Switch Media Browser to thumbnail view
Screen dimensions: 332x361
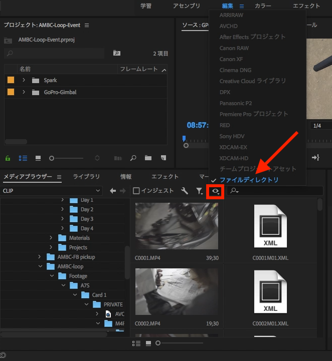[x=148, y=343]
